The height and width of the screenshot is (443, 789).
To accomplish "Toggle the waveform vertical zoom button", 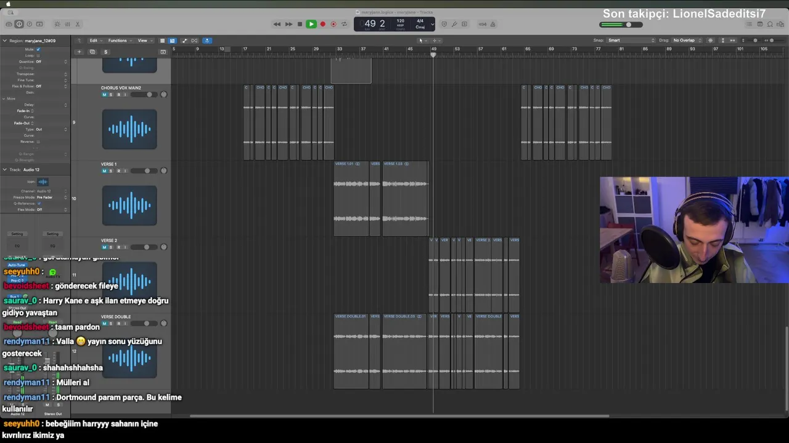I will pos(711,41).
